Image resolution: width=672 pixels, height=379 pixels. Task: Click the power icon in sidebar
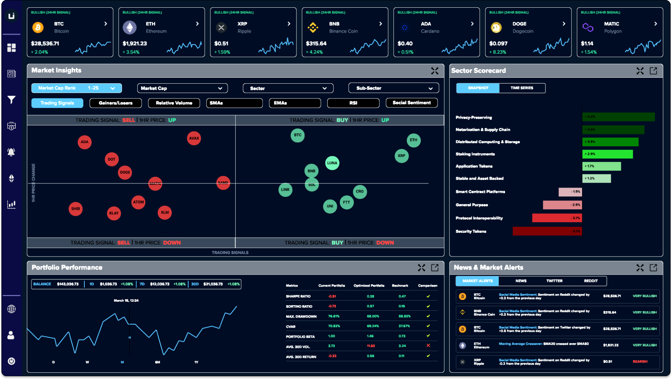tap(12, 361)
